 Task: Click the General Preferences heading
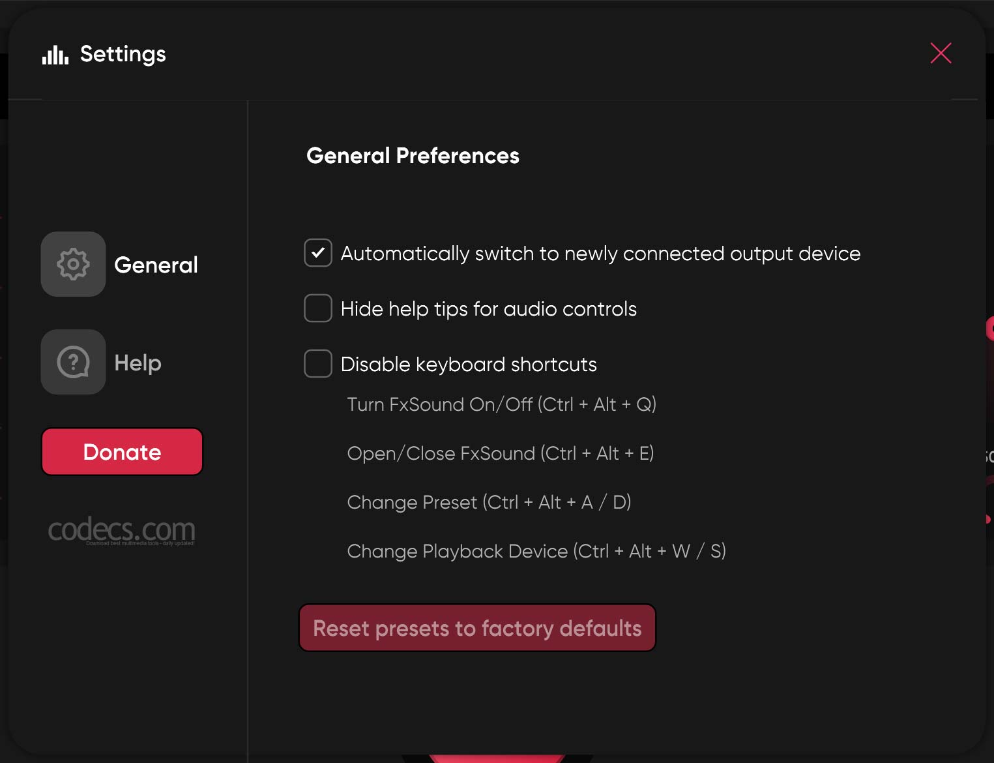413,156
